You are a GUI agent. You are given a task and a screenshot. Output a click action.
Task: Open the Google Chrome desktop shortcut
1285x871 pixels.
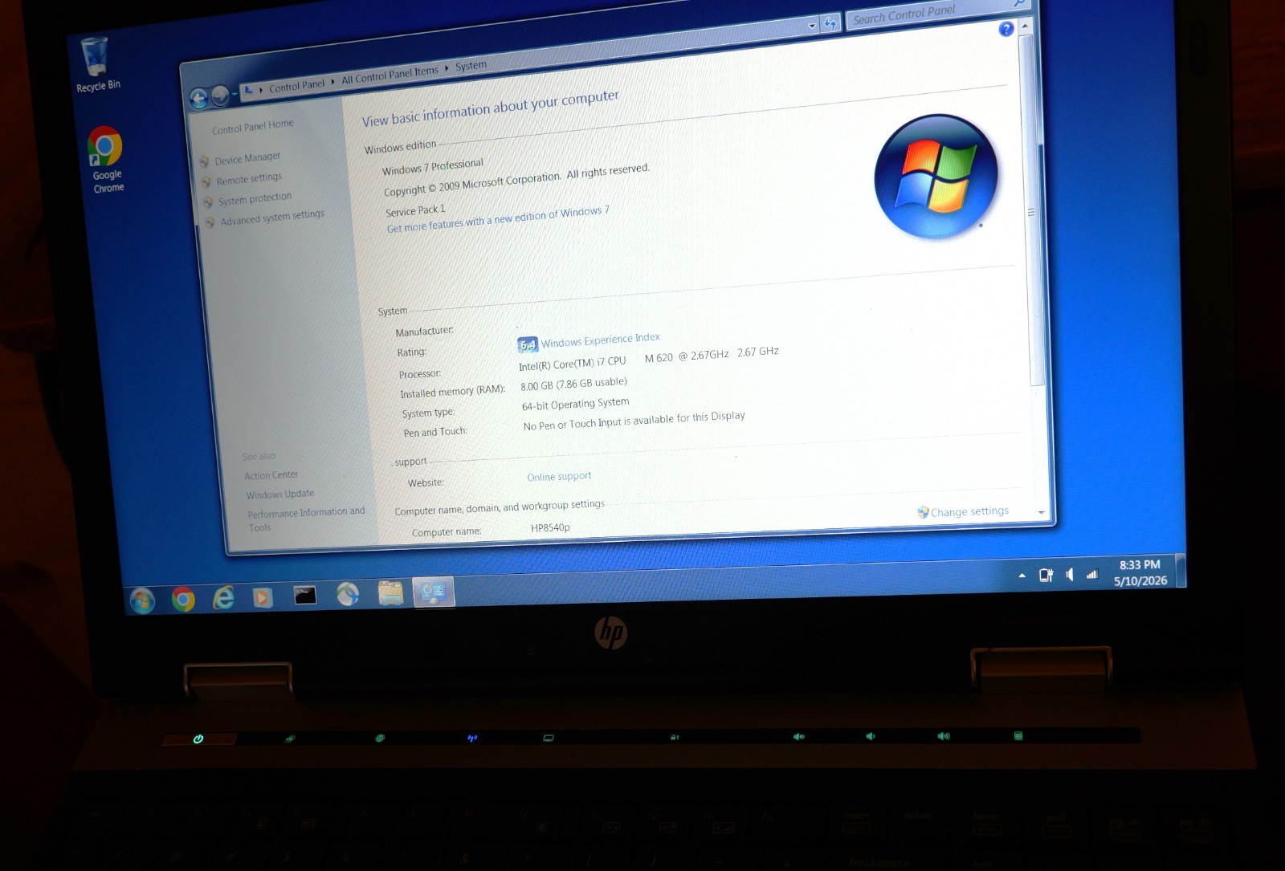click(x=106, y=159)
